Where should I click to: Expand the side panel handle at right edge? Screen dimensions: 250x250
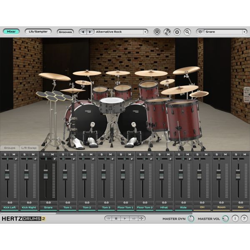click(x=247, y=95)
